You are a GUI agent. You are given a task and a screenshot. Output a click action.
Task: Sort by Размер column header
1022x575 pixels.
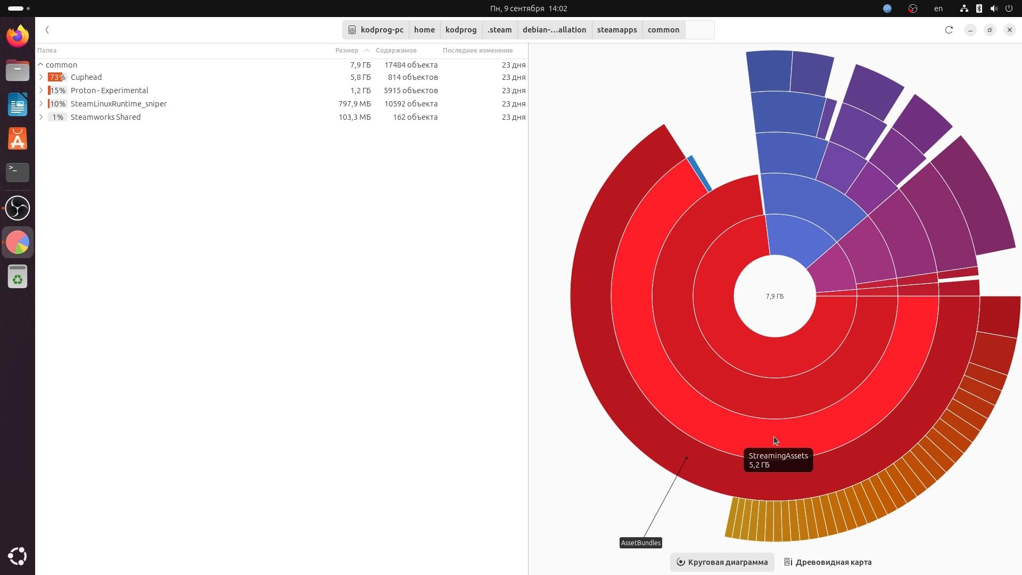click(x=347, y=51)
